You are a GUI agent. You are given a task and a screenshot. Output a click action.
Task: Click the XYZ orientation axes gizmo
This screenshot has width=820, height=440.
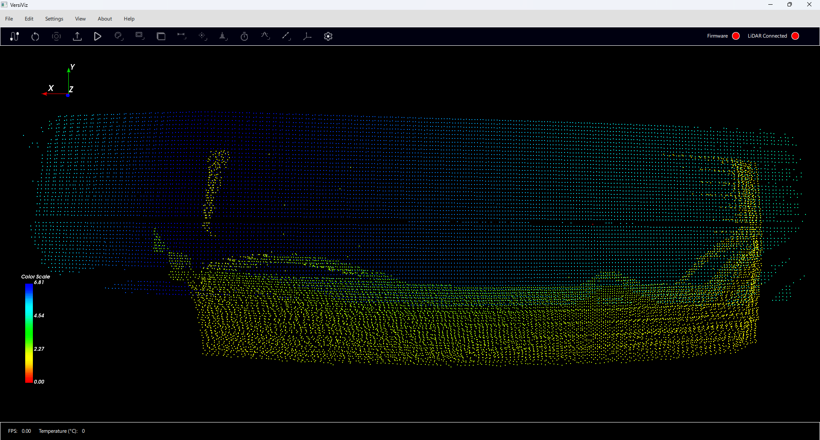59,80
